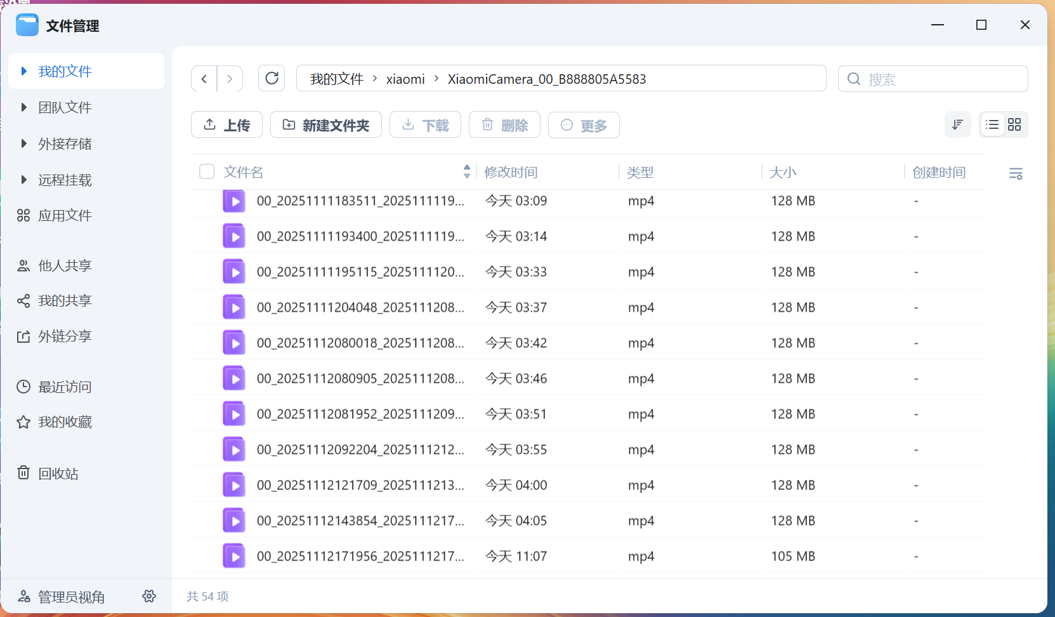Refresh the current folder listing
Screen dimensions: 1055x617
click(272, 78)
